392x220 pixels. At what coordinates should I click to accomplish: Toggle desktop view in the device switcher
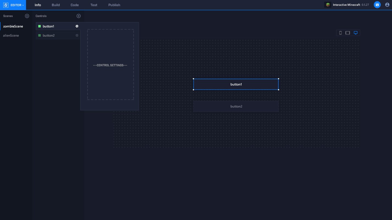click(356, 33)
